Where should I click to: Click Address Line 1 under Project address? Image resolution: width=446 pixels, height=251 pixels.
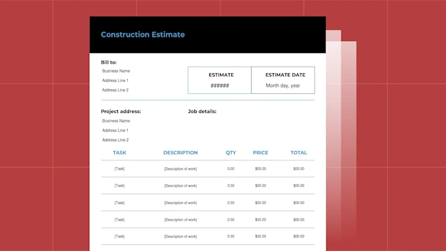(115, 130)
